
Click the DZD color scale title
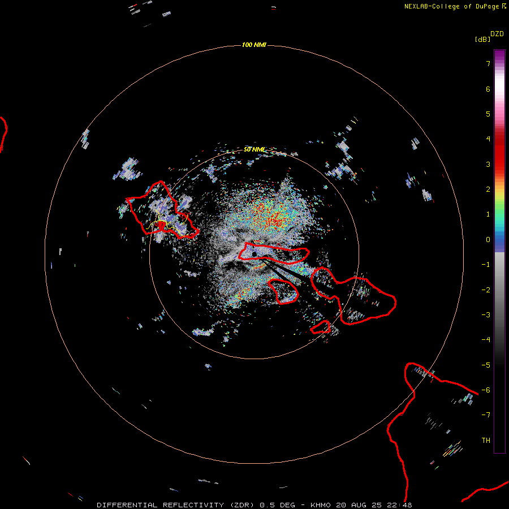click(497, 34)
